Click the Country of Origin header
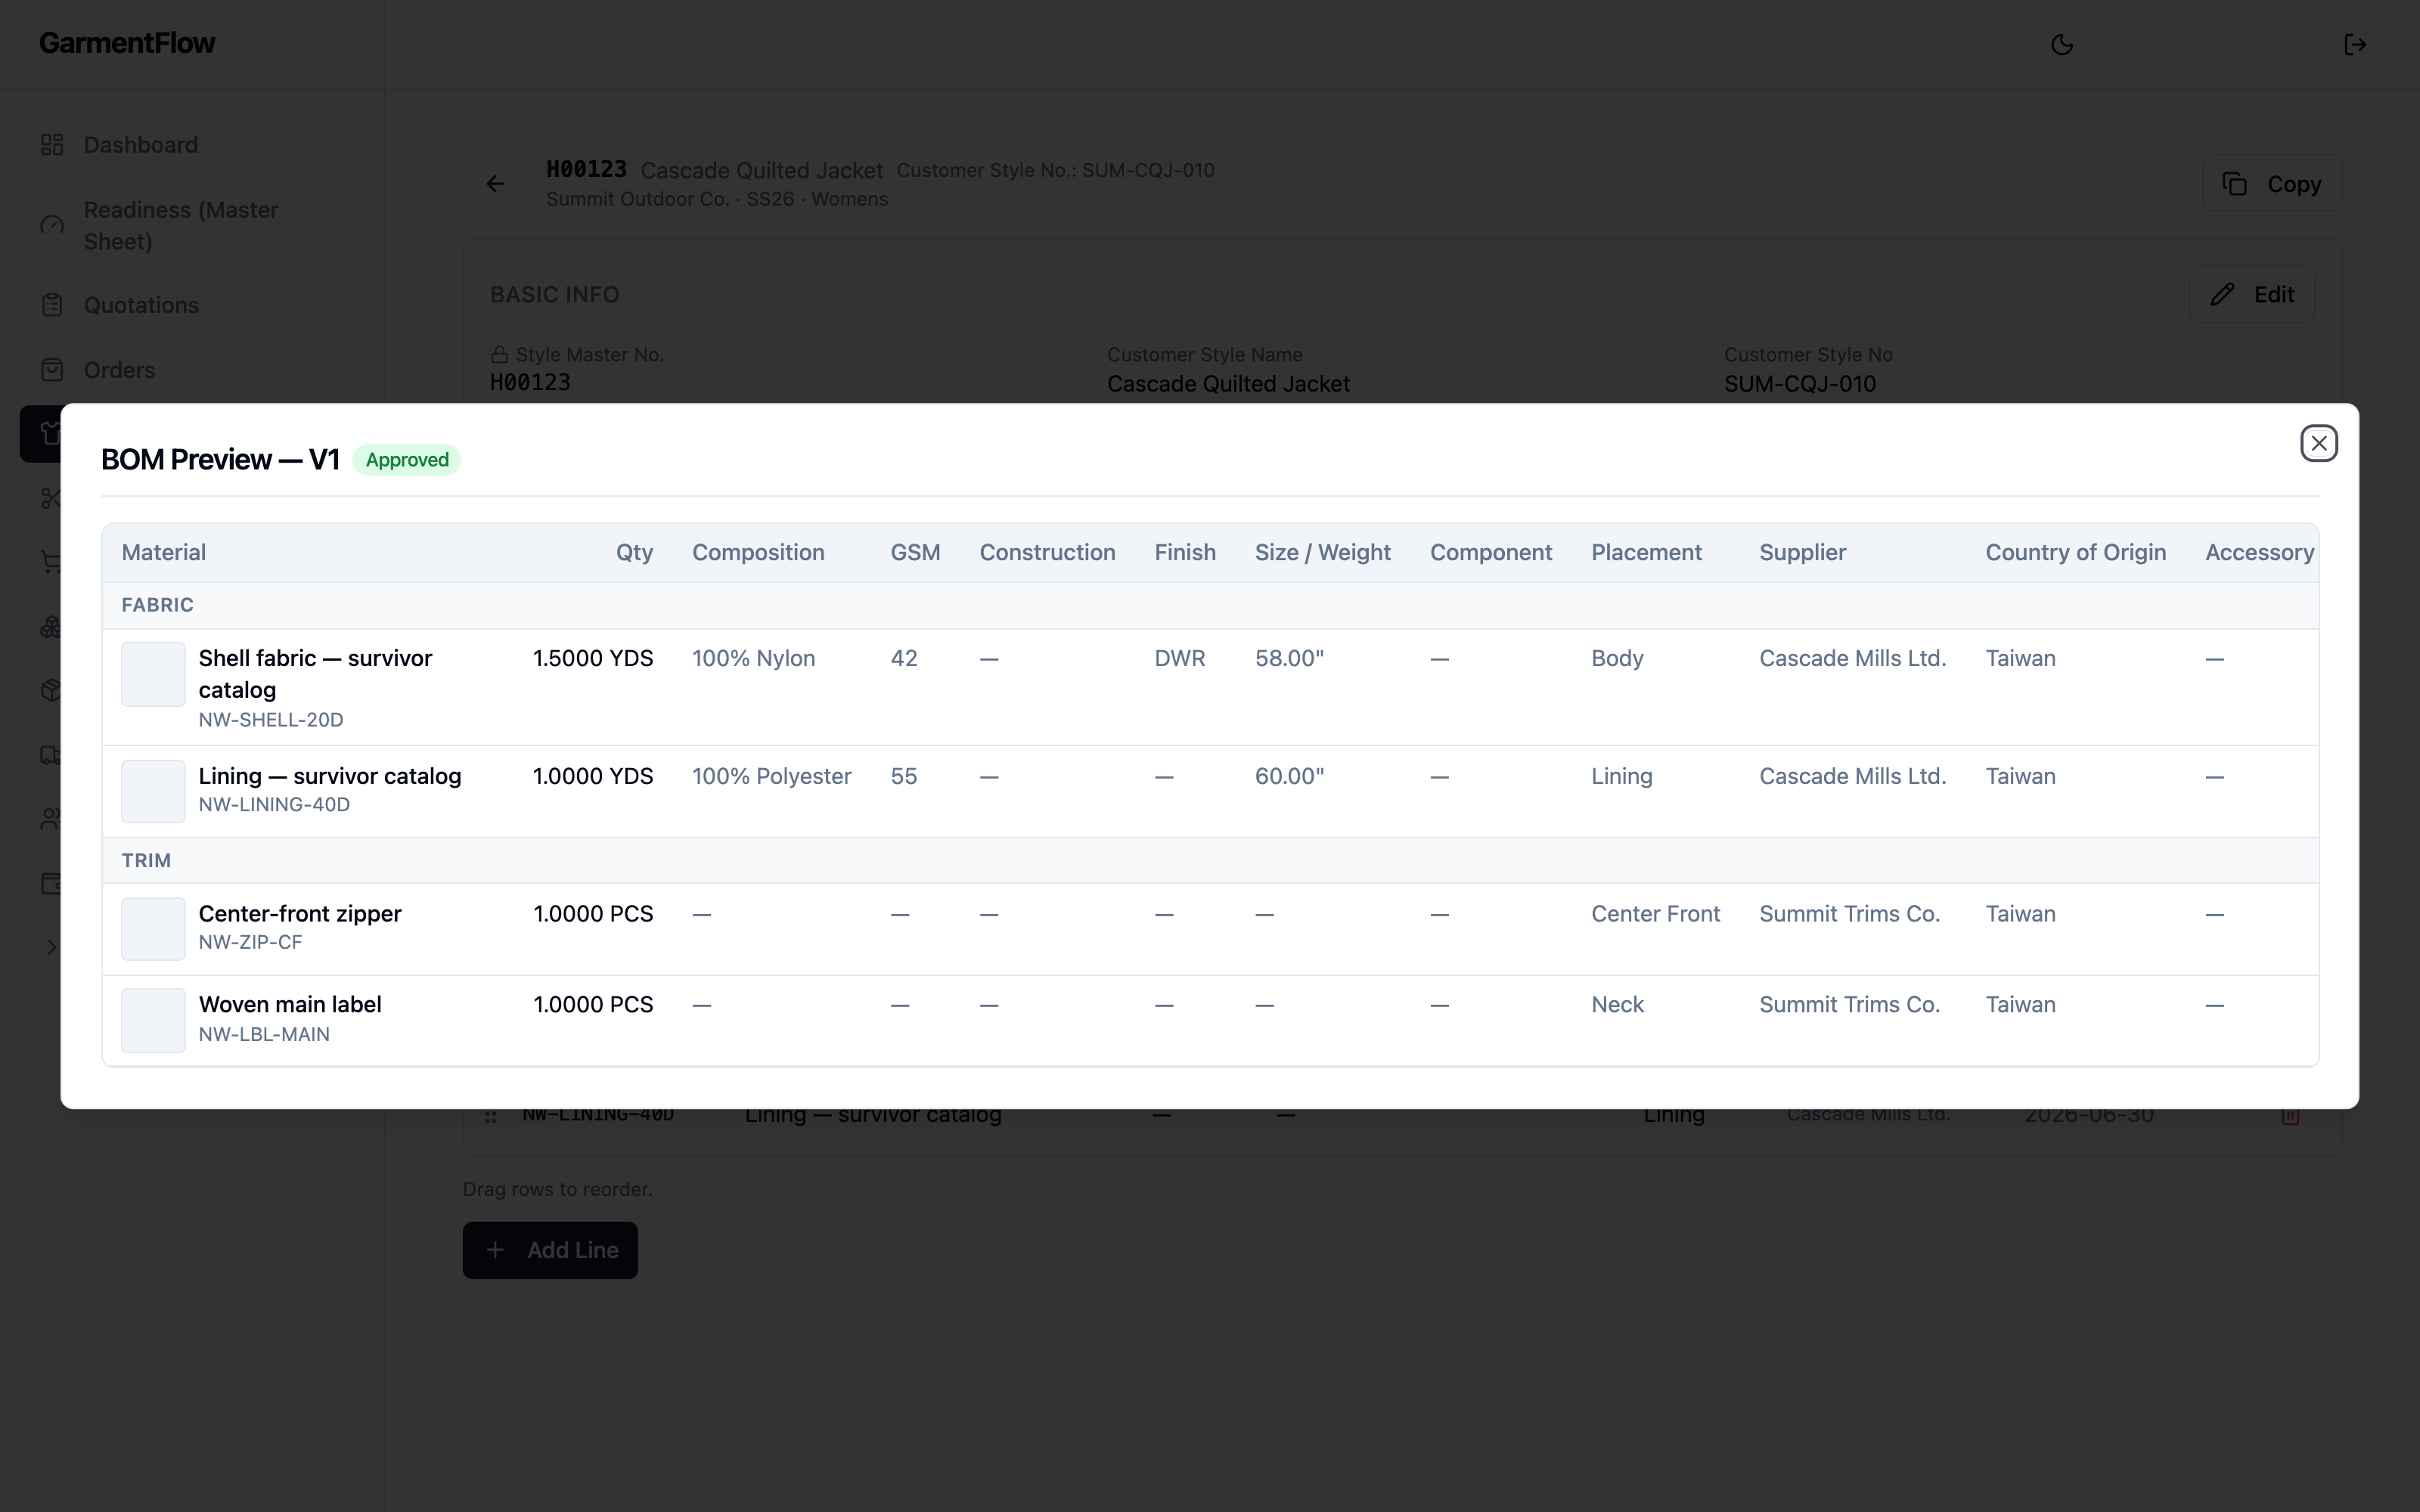2420x1512 pixels. (x=2075, y=553)
